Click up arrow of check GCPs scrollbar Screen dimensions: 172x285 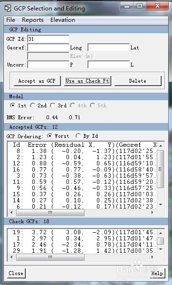(x=161, y=233)
